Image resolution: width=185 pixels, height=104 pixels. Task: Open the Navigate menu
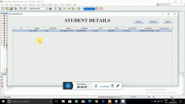tap(18, 5)
